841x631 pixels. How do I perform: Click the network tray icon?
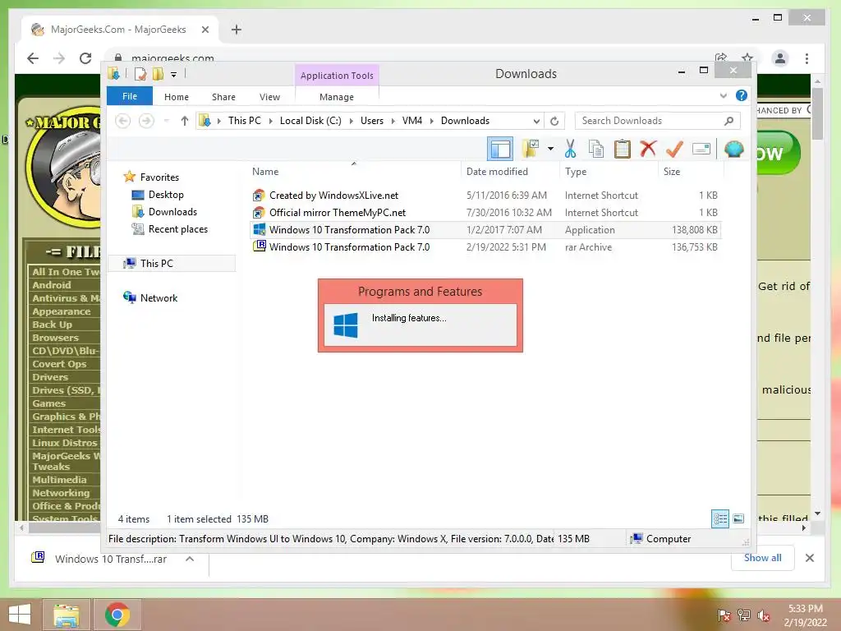click(x=744, y=615)
